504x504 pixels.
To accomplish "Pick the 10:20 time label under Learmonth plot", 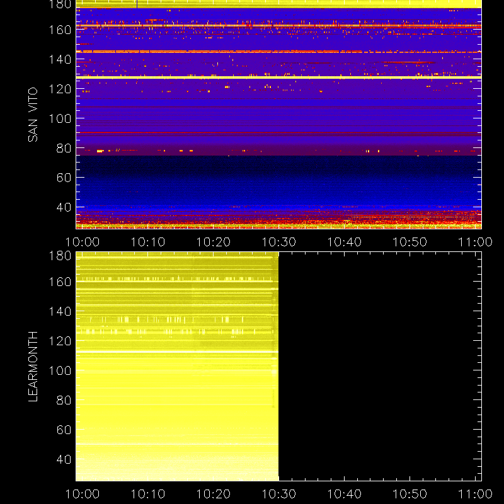I will click(x=214, y=494).
